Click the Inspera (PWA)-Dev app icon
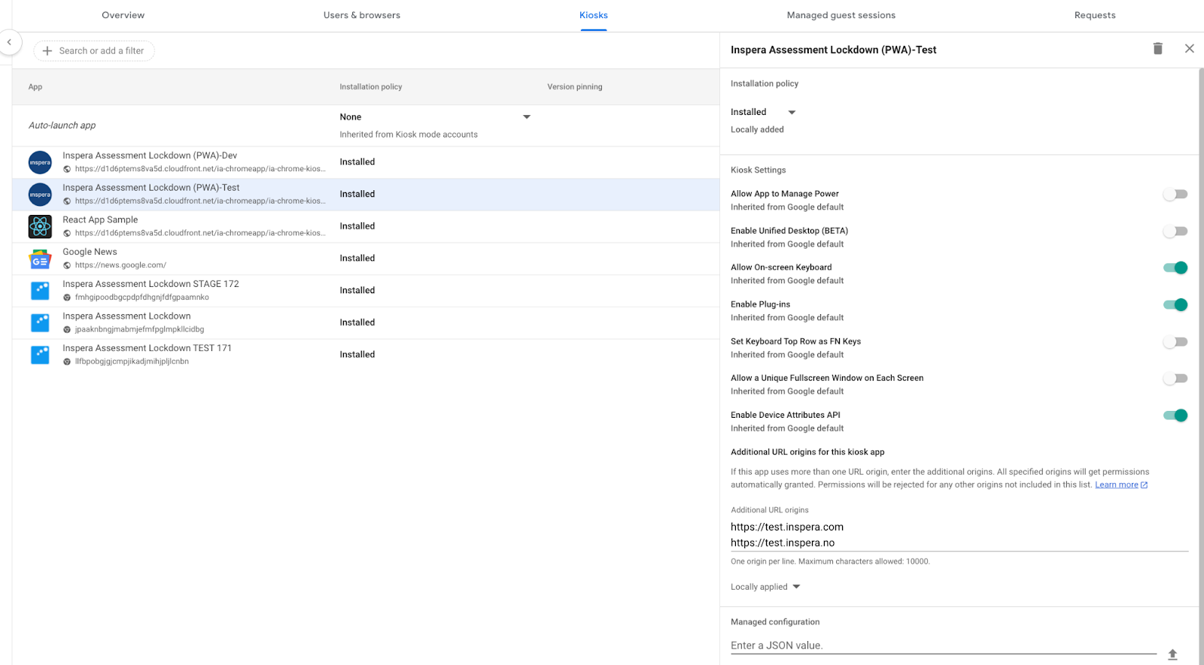1204x665 pixels. click(40, 162)
